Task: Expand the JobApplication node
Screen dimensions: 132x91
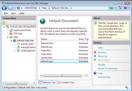Action: 15,47
